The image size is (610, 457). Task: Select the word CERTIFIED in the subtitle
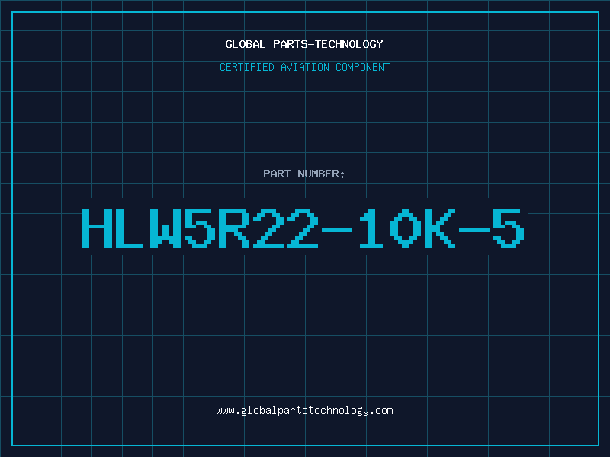pyautogui.click(x=247, y=67)
